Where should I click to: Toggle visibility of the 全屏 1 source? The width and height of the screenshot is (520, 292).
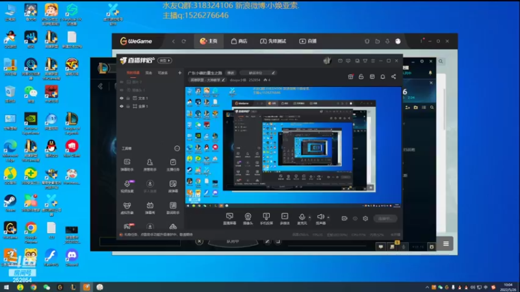122,106
